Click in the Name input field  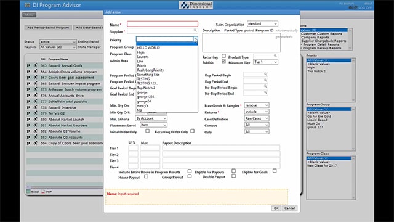point(163,24)
